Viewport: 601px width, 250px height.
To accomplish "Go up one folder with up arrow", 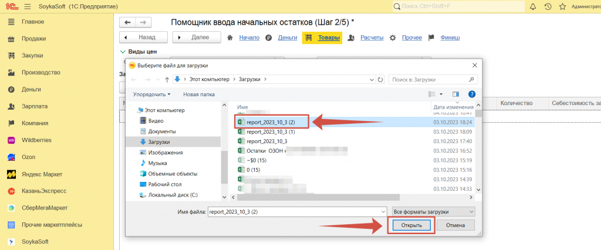I will [x=167, y=79].
